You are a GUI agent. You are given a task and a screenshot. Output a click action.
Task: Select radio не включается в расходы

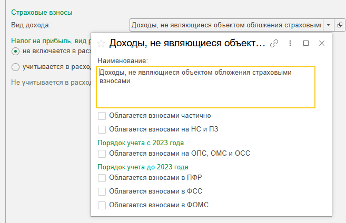coord(15,52)
